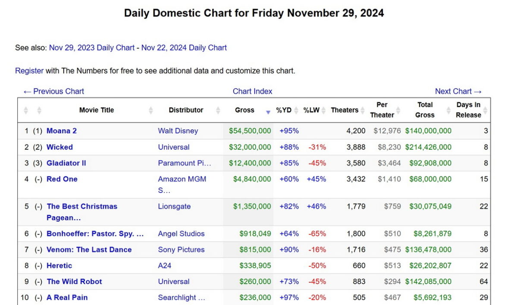507x305 pixels.
Task: Click the Register link
Action: click(29, 71)
